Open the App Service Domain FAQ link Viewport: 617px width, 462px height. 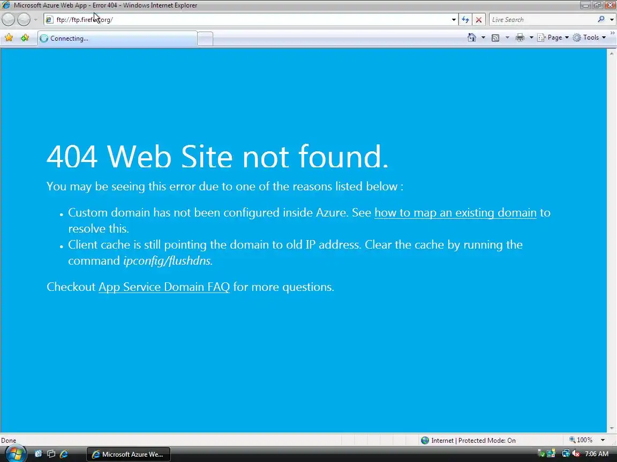tap(164, 287)
